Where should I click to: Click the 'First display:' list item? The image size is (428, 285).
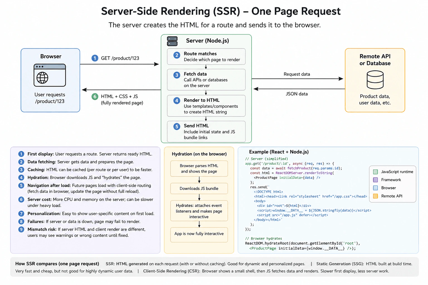click(x=85, y=154)
